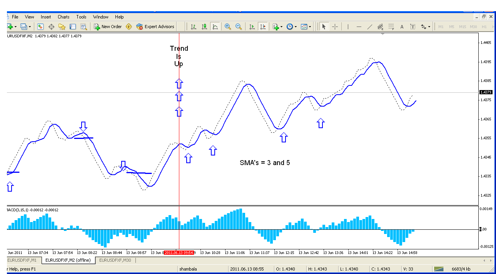This screenshot has height=274, width=496.
Task: Switch to the EURUSDFXF,M30 chart tab
Action: (x=115, y=260)
